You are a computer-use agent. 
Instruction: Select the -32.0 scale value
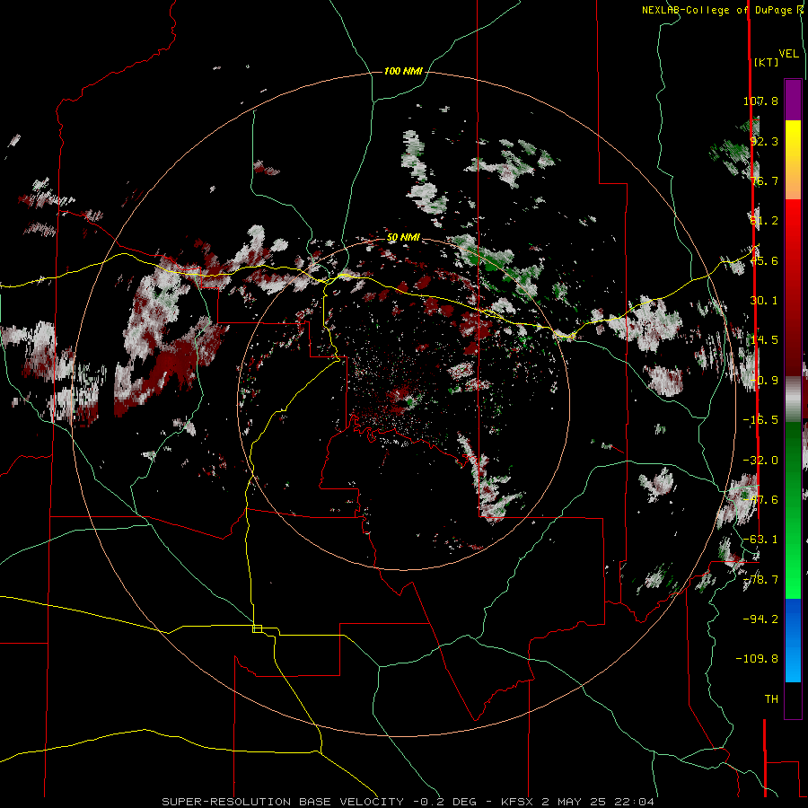pos(760,461)
